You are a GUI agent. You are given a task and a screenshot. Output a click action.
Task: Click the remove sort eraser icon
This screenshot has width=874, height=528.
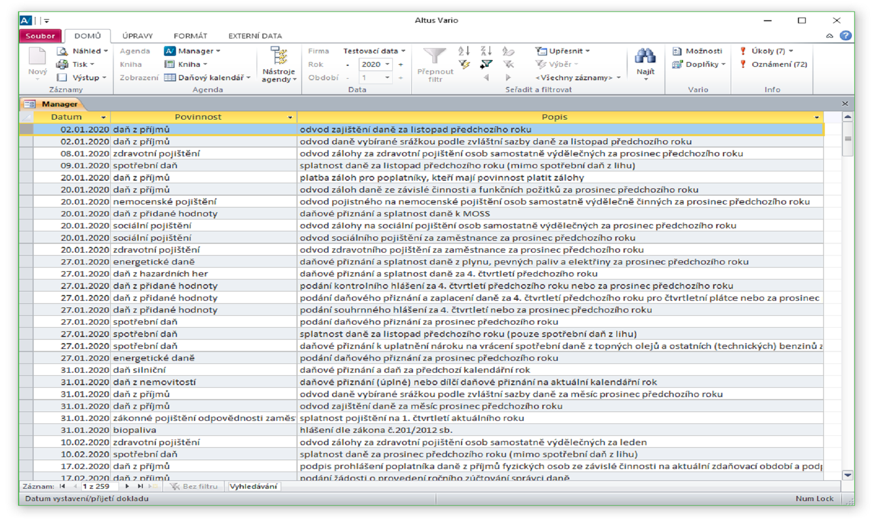(508, 51)
